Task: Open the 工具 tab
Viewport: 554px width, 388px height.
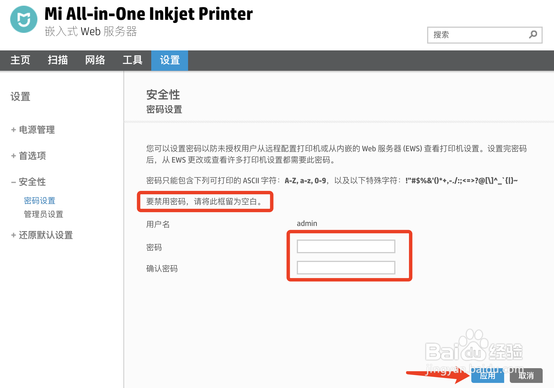Action: (x=133, y=60)
